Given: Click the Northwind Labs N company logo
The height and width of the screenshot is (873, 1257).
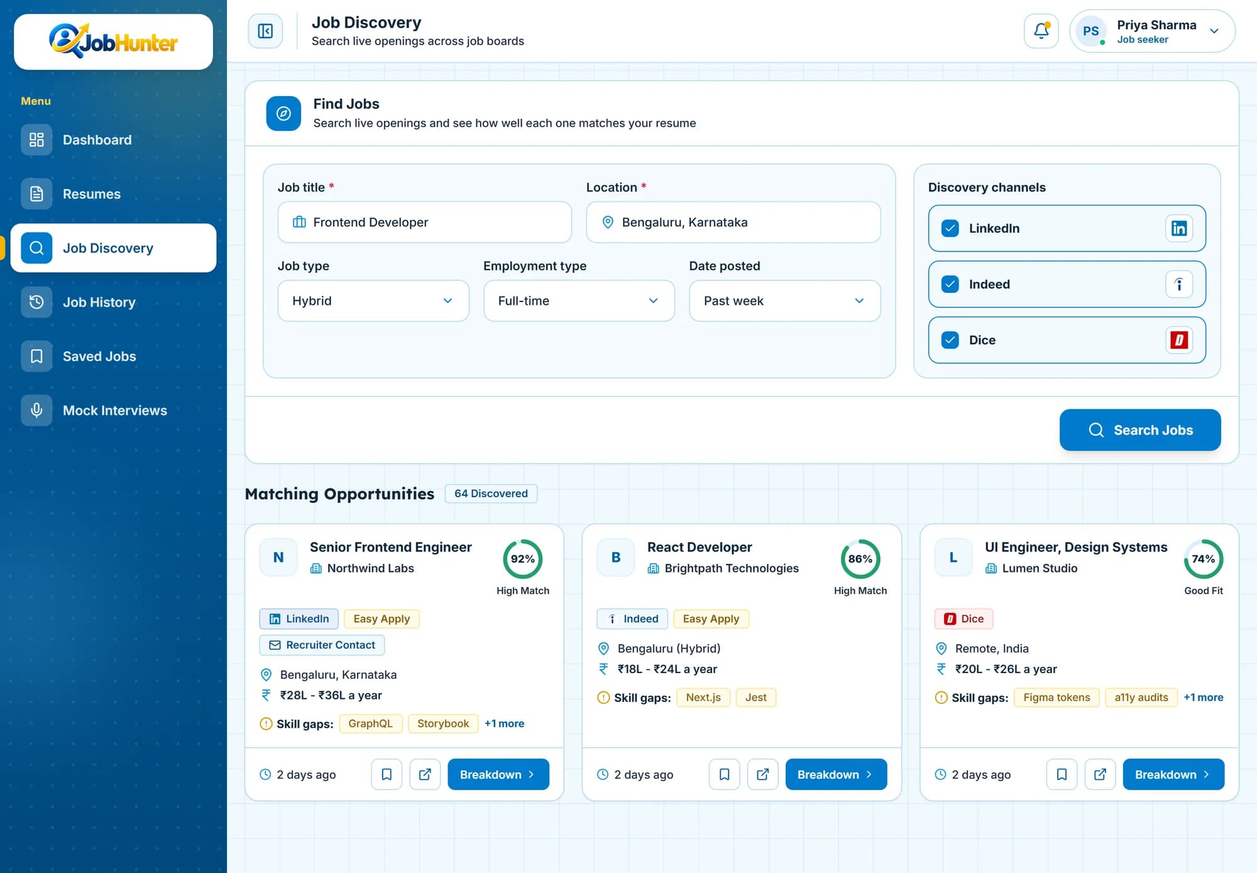Looking at the screenshot, I should coord(278,557).
